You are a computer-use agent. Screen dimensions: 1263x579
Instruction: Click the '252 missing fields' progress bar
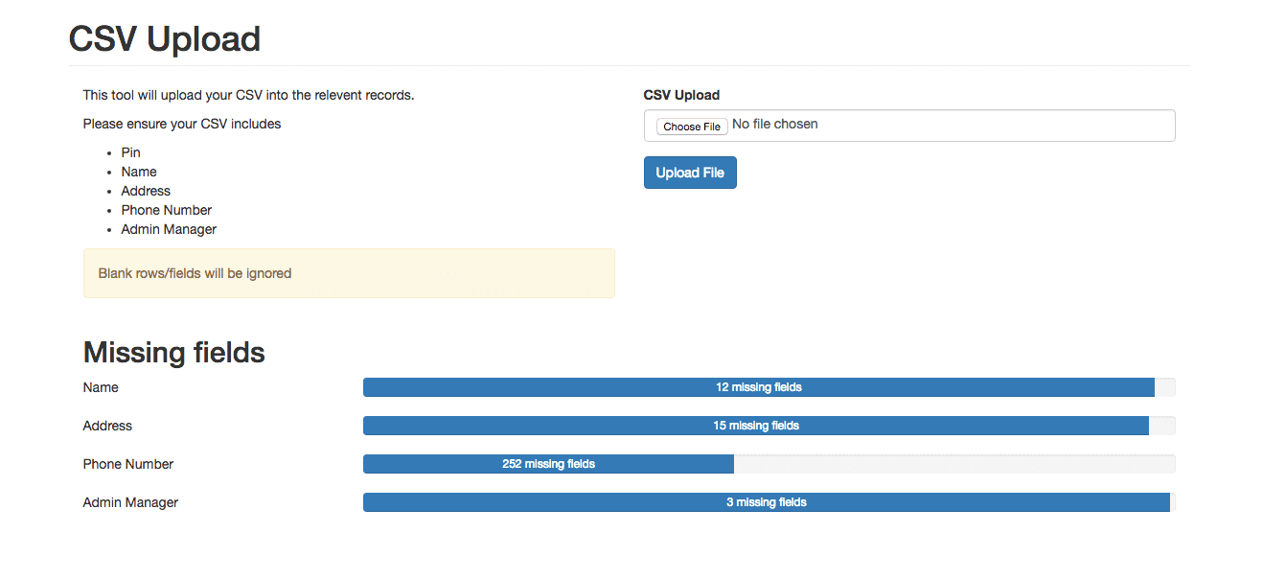coord(548,464)
